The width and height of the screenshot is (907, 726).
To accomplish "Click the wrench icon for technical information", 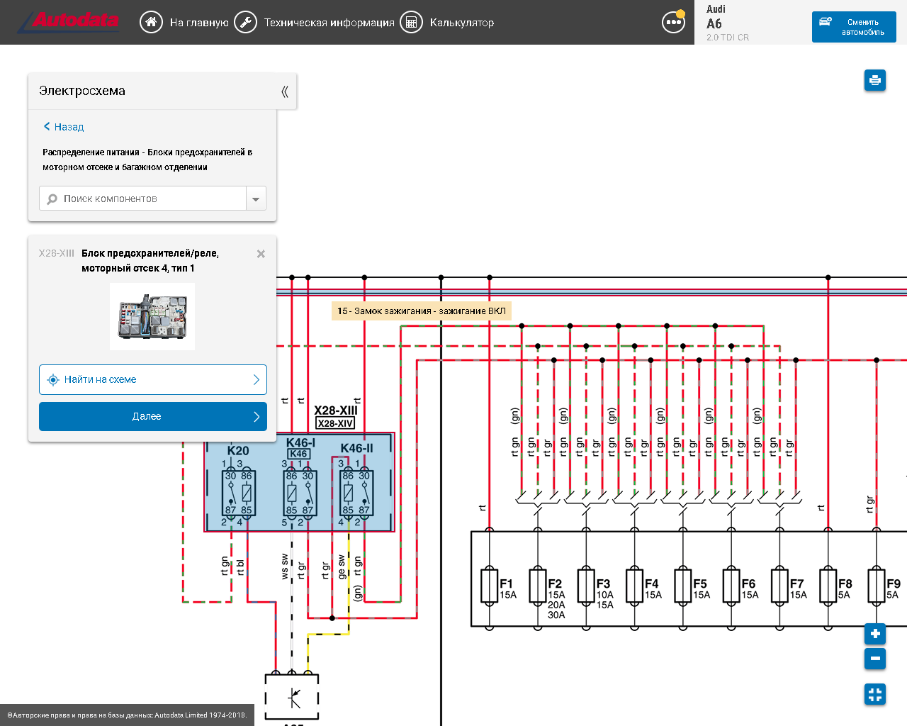I will (245, 22).
